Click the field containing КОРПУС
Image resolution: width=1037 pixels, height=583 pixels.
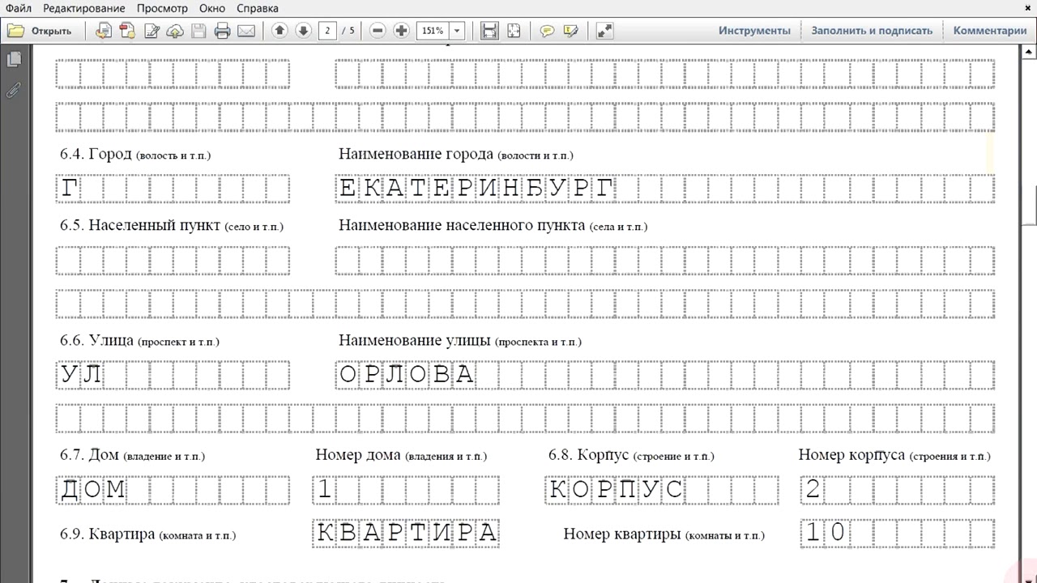point(662,490)
